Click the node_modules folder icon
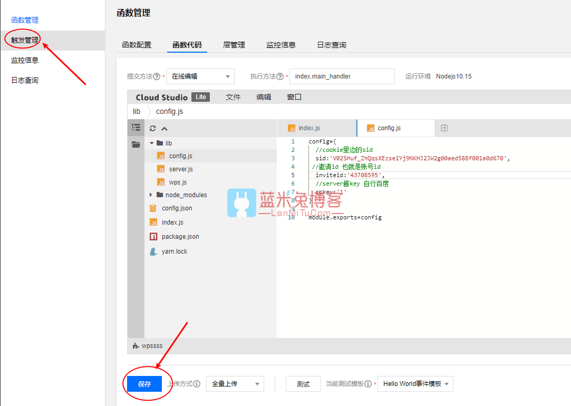The width and height of the screenshot is (571, 406). point(160,195)
